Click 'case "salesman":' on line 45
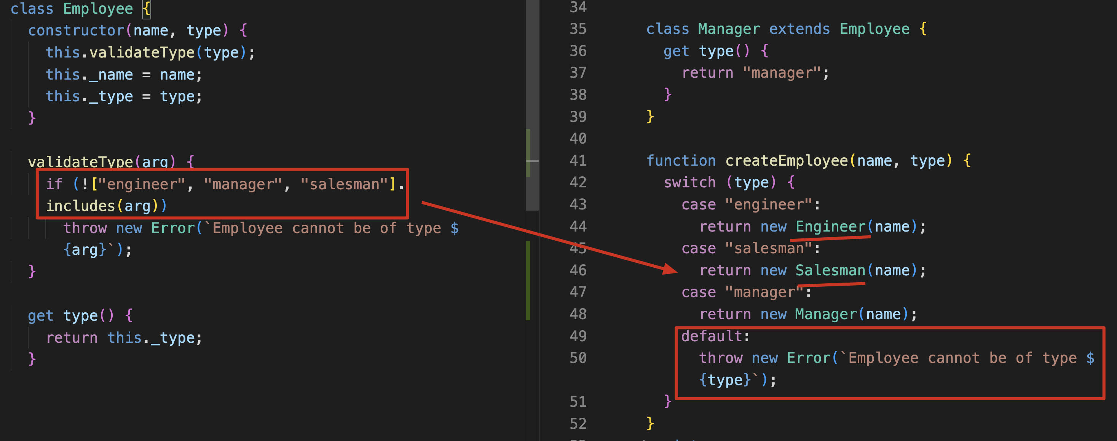This screenshot has width=1117, height=441. [751, 248]
